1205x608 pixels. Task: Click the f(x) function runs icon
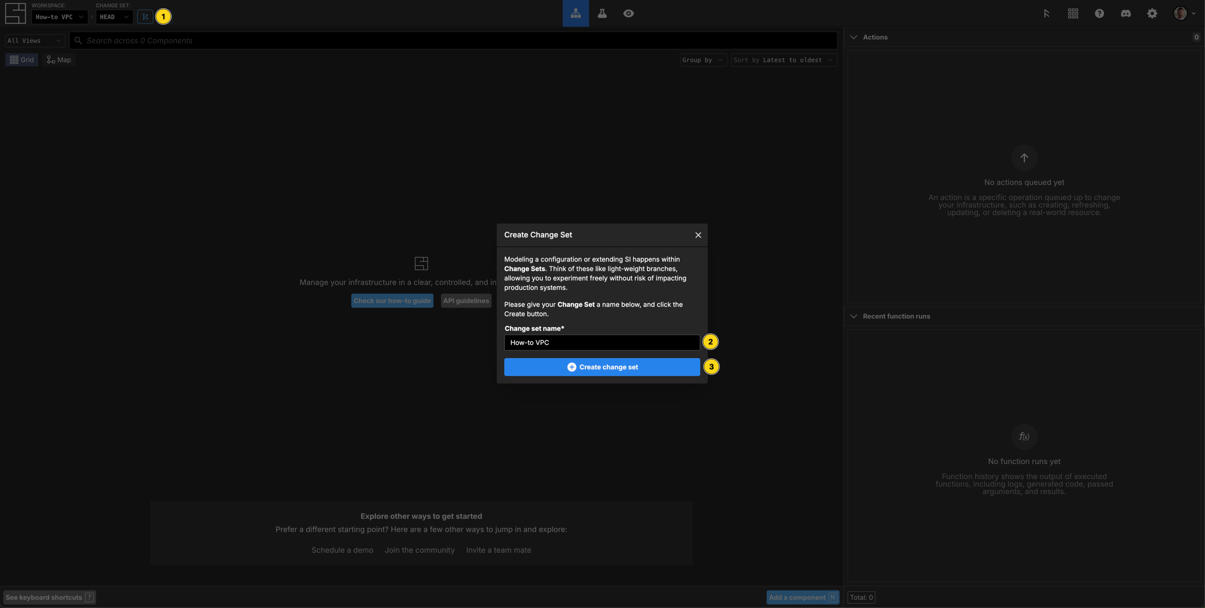(1024, 437)
